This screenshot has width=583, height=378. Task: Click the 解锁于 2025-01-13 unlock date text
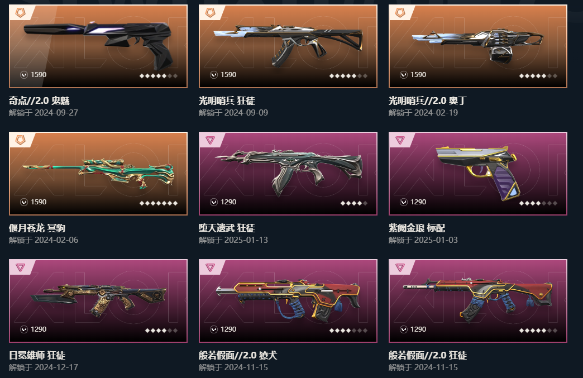click(233, 240)
